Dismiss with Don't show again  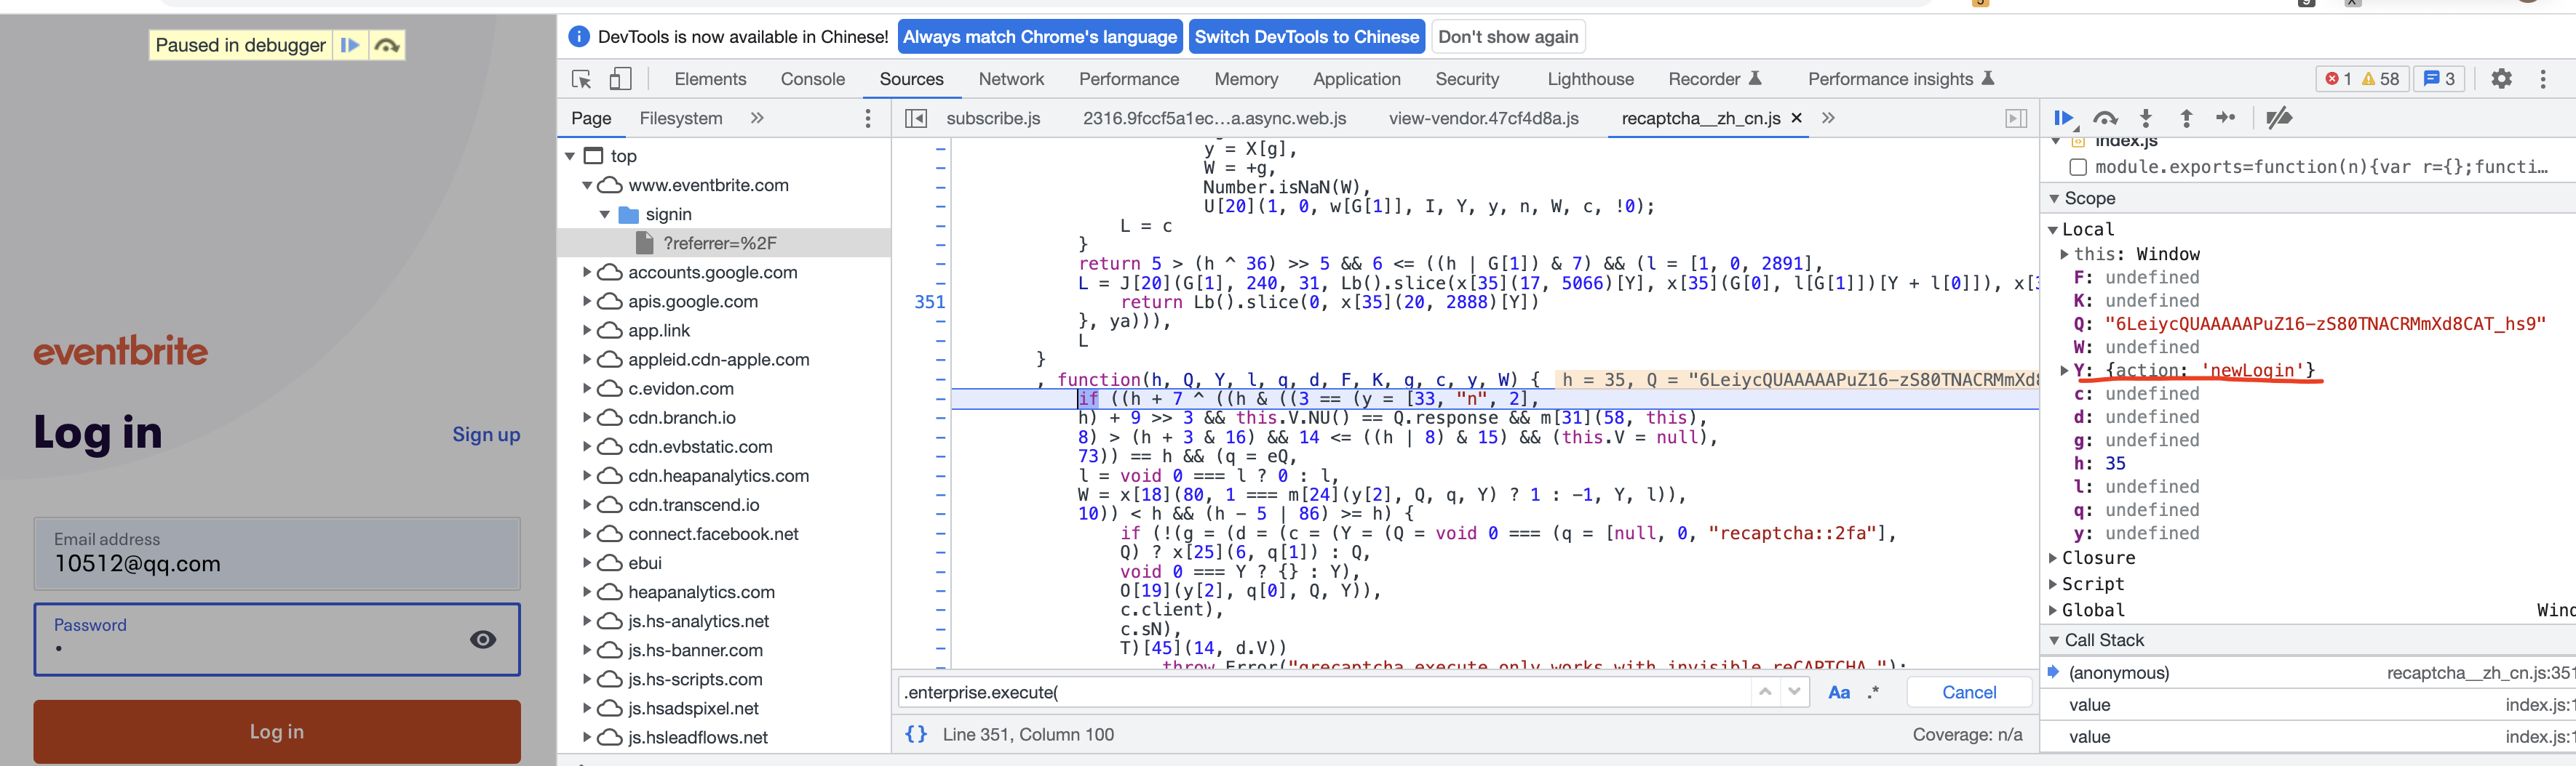1508,37
